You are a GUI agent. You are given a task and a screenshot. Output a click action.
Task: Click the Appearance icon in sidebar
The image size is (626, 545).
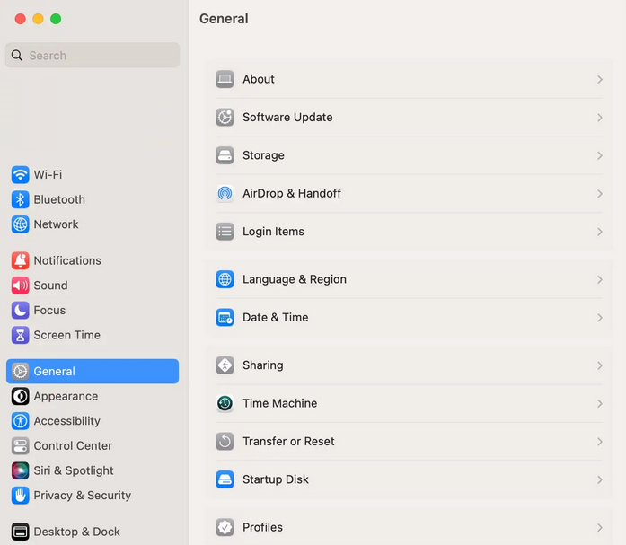click(x=20, y=396)
